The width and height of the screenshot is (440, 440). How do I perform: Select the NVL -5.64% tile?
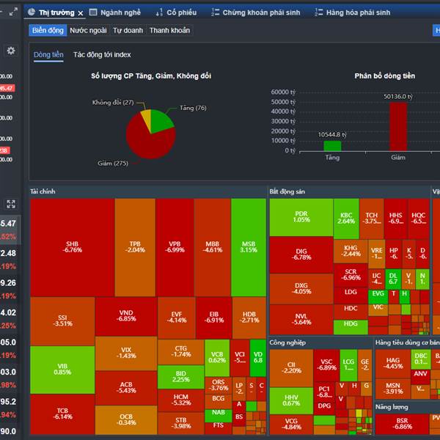[x=301, y=319]
